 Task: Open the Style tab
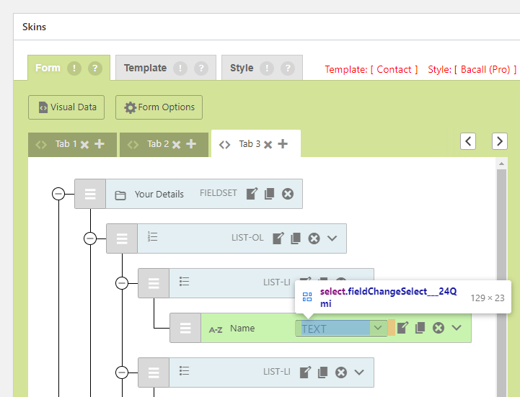(x=242, y=68)
